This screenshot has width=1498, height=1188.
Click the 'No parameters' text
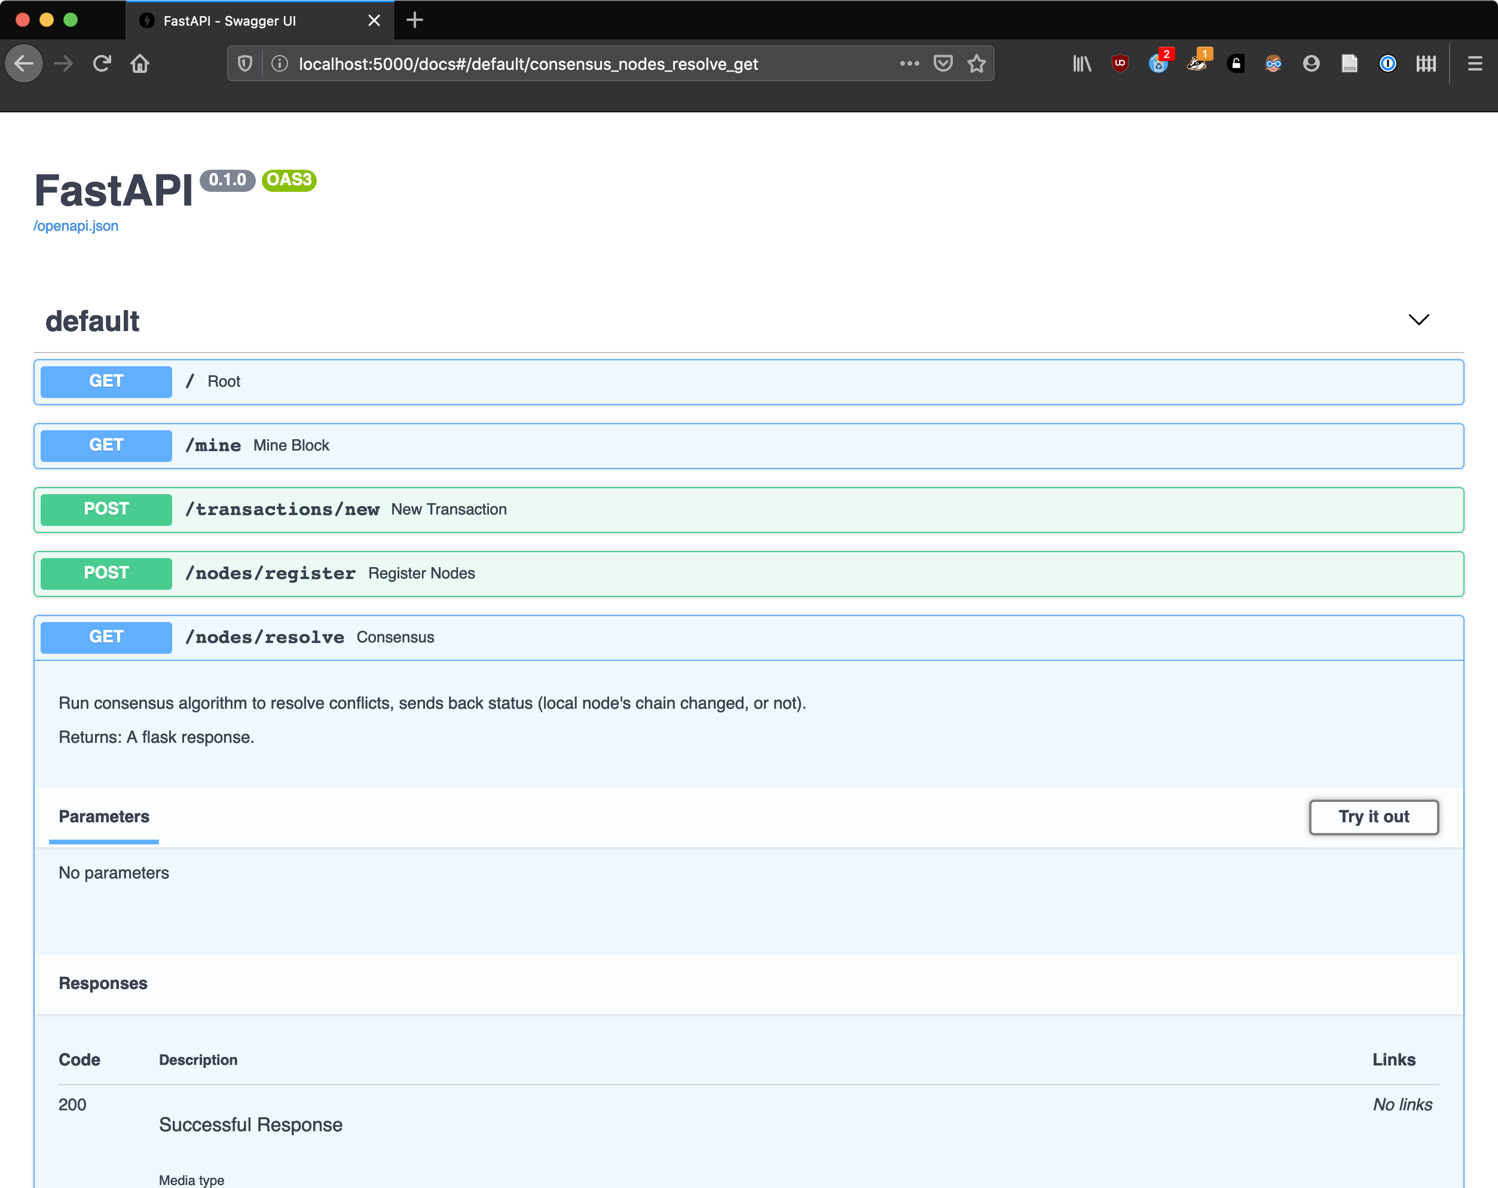pos(113,872)
